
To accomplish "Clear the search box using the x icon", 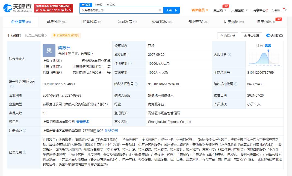I will click(x=160, y=10).
